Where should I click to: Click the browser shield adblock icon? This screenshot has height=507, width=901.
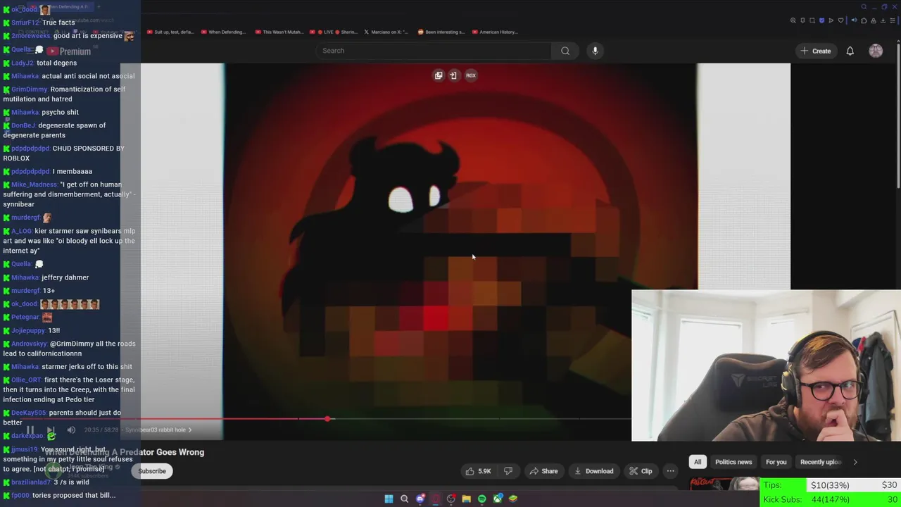point(821,20)
